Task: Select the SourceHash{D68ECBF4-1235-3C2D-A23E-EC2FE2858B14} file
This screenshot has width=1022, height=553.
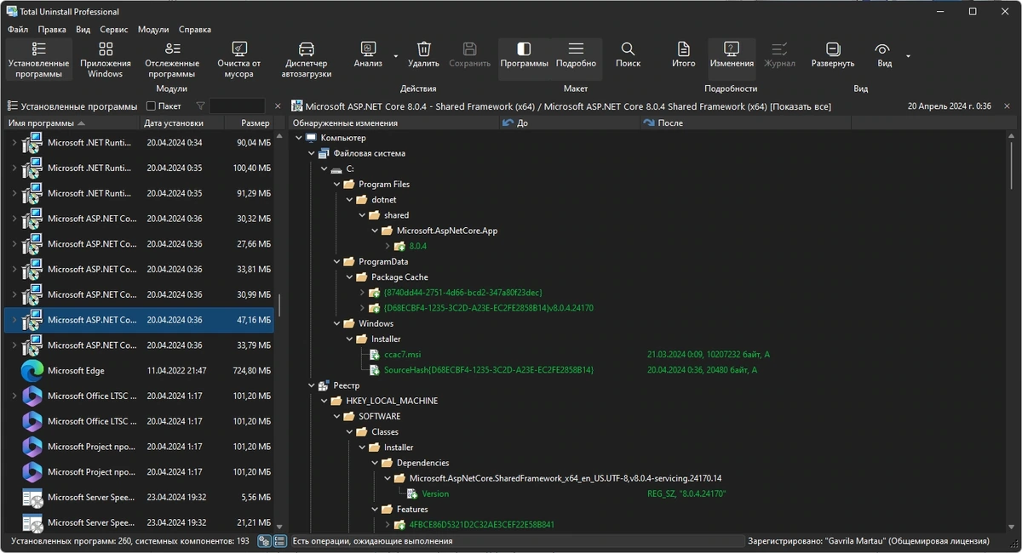Action: coord(488,370)
